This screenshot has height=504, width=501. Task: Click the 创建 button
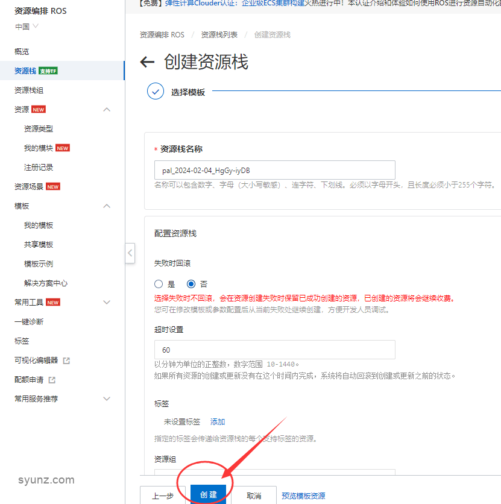pyautogui.click(x=208, y=494)
